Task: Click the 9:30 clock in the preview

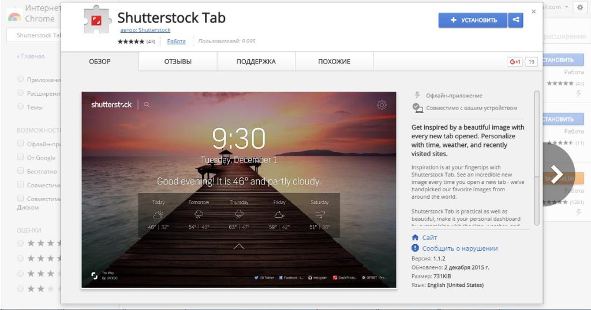Action: point(238,138)
